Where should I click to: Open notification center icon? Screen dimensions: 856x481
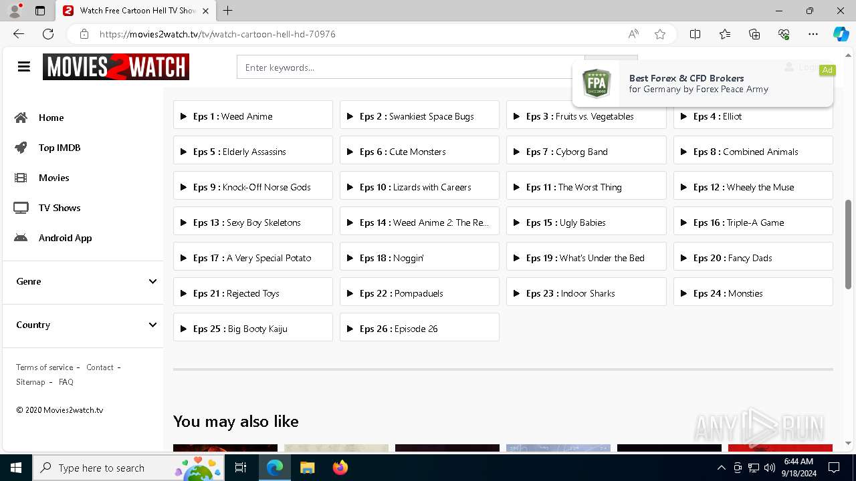pyautogui.click(x=834, y=468)
